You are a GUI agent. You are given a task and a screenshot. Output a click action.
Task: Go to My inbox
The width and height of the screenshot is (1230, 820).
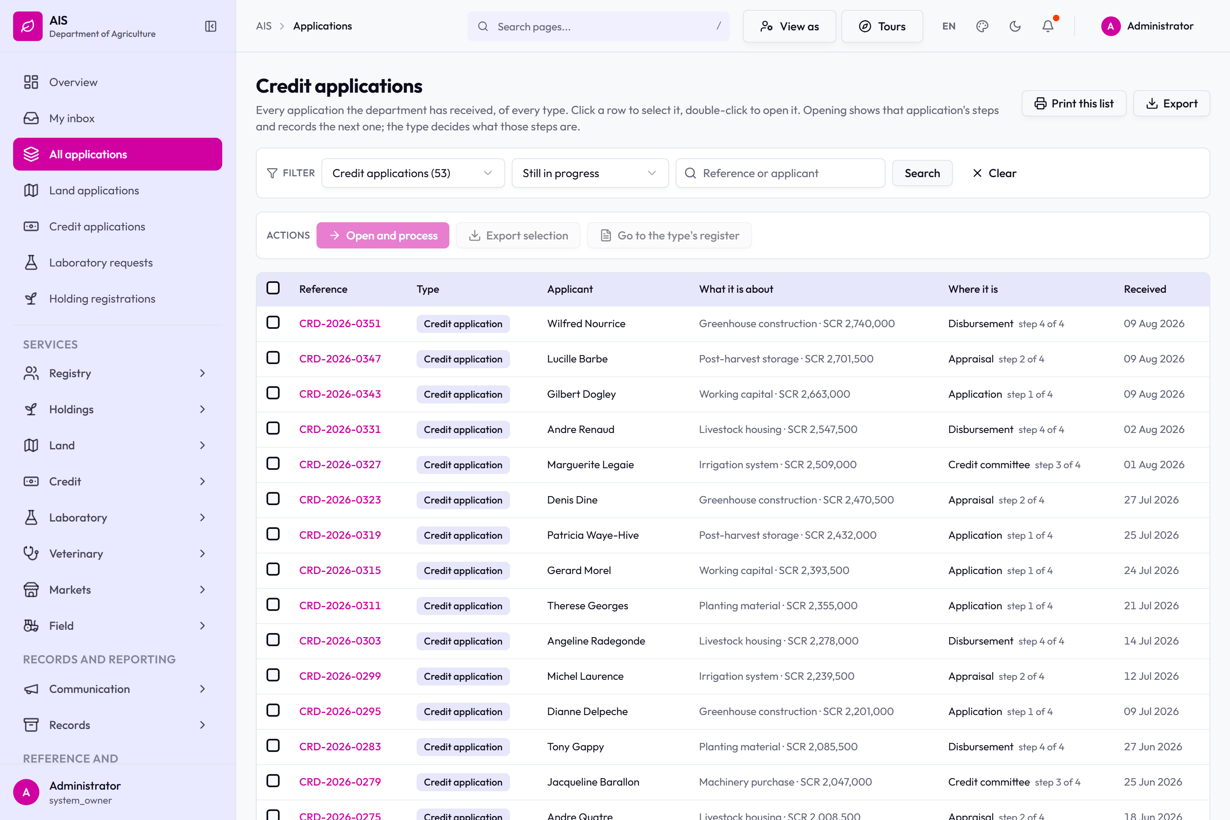tap(118, 118)
